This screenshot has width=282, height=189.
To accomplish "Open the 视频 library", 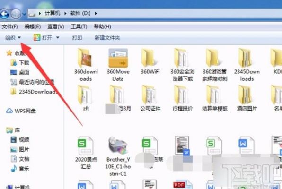I will (x=20, y=140).
